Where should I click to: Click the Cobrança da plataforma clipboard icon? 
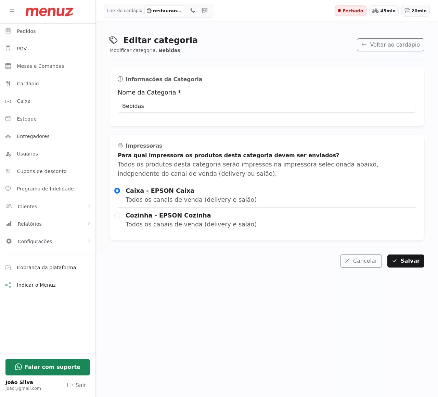[8, 268]
